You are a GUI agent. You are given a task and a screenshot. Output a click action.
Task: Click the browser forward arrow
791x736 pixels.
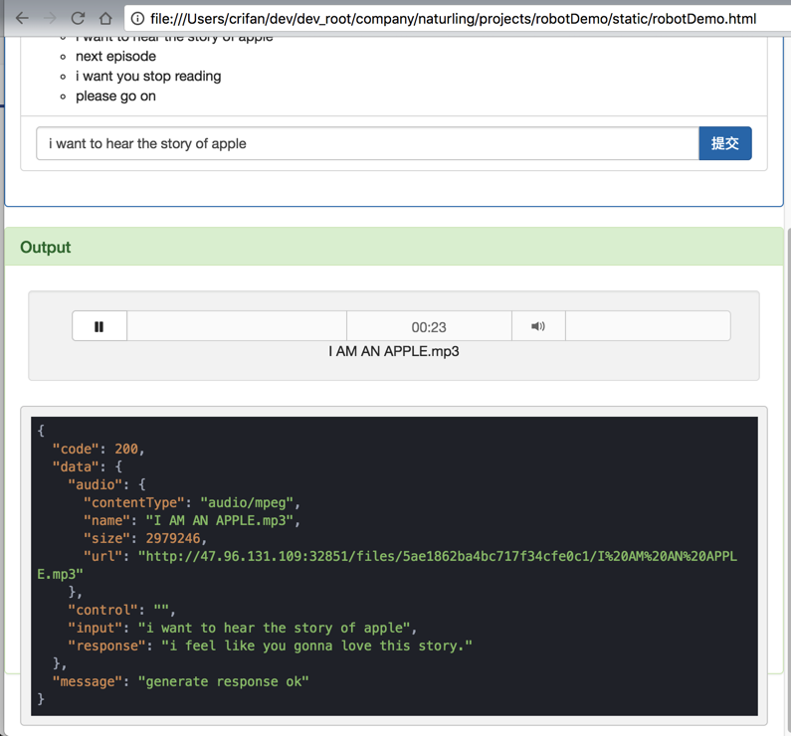[50, 18]
